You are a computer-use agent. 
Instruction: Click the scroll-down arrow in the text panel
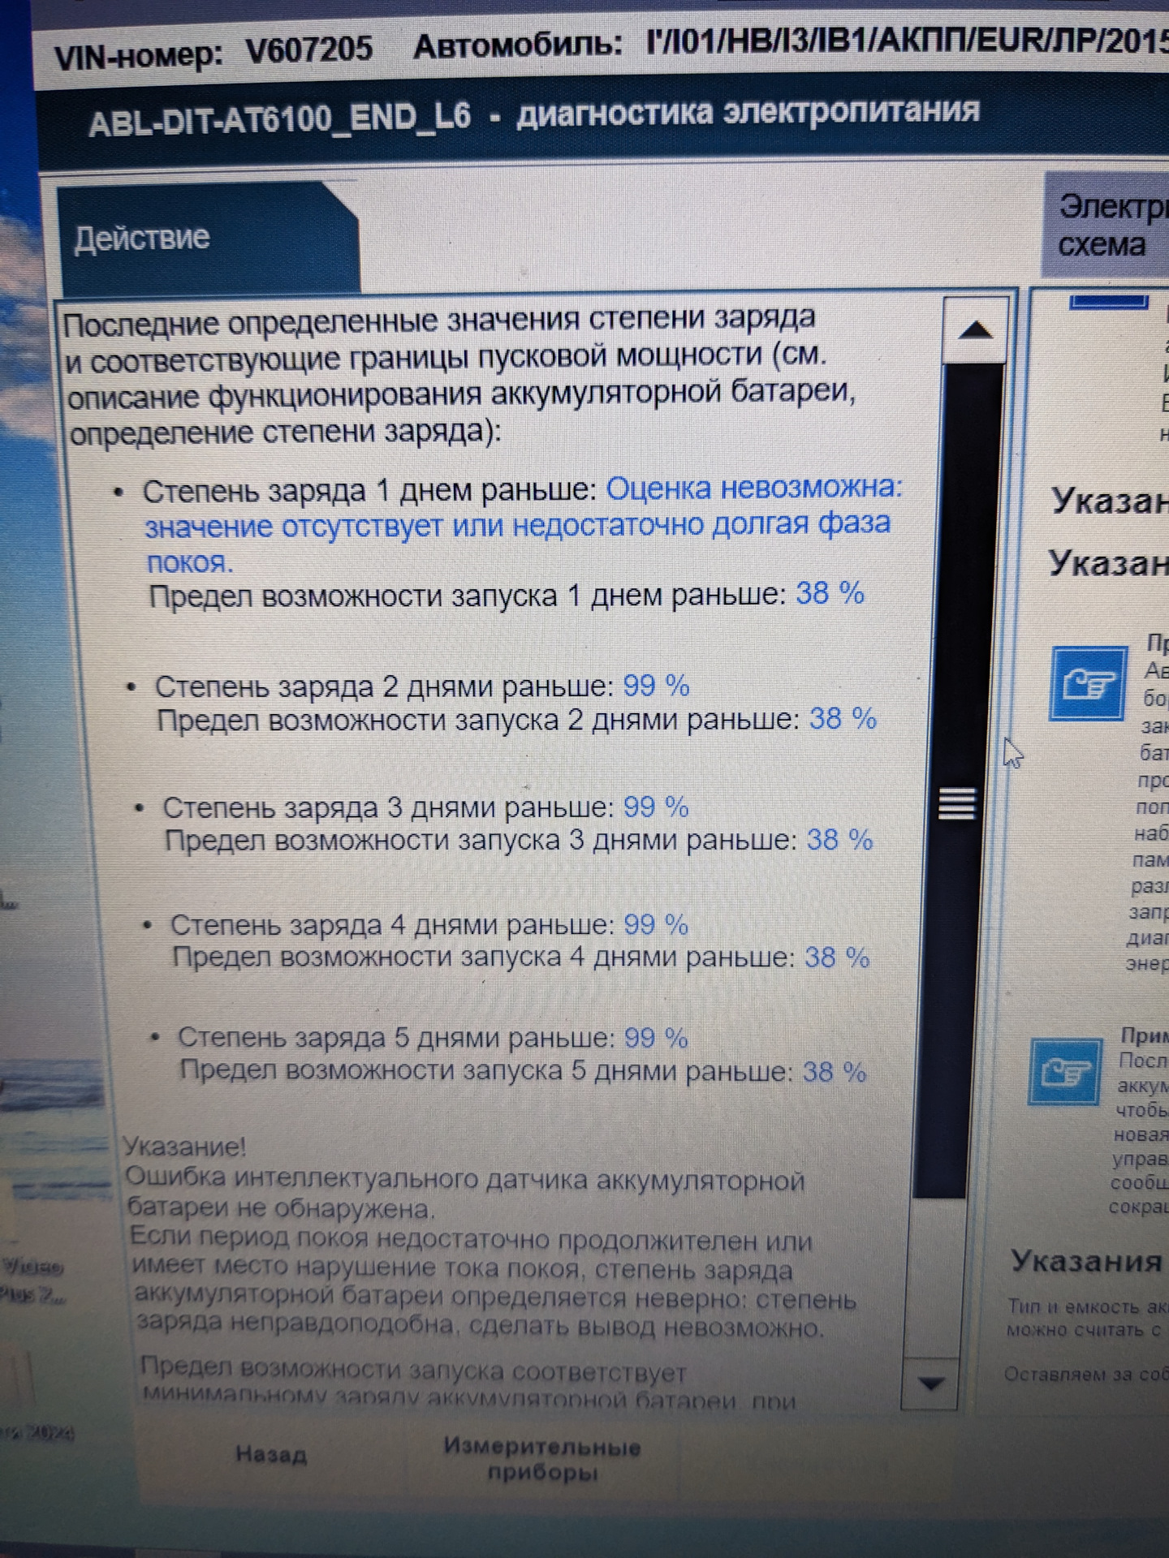[930, 1382]
